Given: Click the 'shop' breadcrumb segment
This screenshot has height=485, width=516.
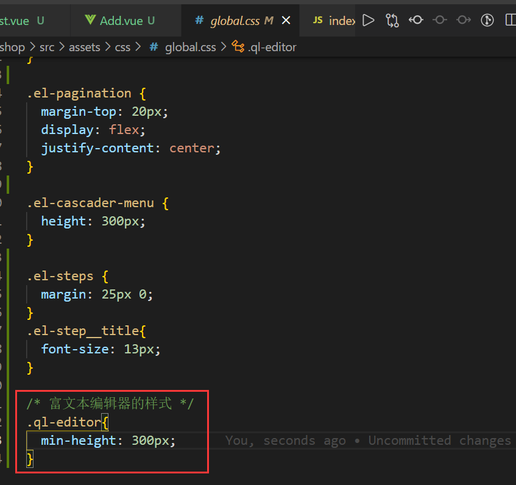Looking at the screenshot, I should point(12,48).
